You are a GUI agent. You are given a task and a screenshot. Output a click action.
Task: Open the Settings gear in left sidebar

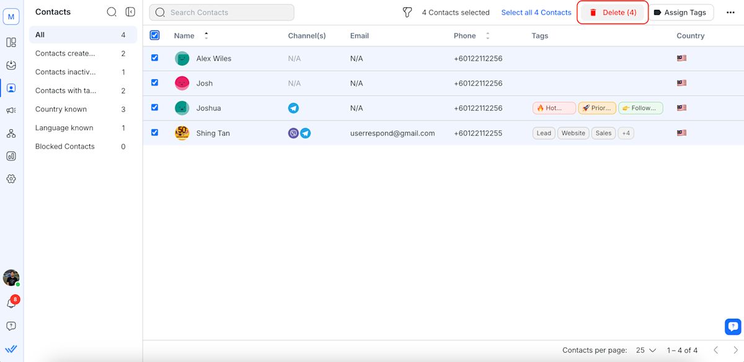point(11,179)
